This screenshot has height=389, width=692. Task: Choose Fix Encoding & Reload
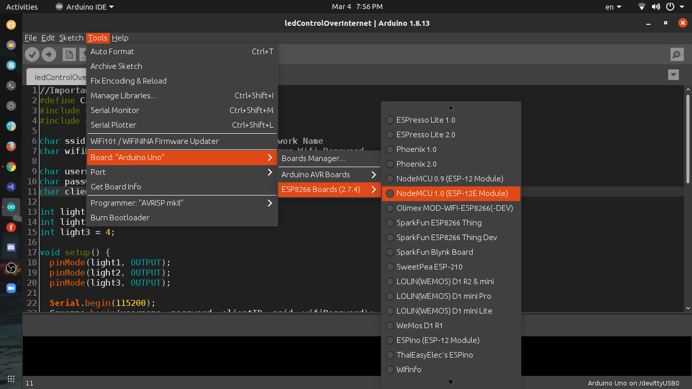pos(182,81)
